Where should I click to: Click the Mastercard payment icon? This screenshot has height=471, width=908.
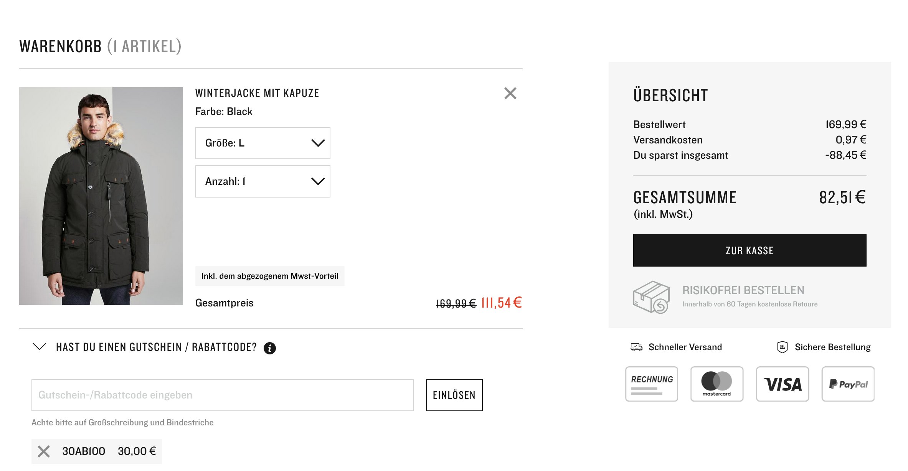pyautogui.click(x=716, y=384)
